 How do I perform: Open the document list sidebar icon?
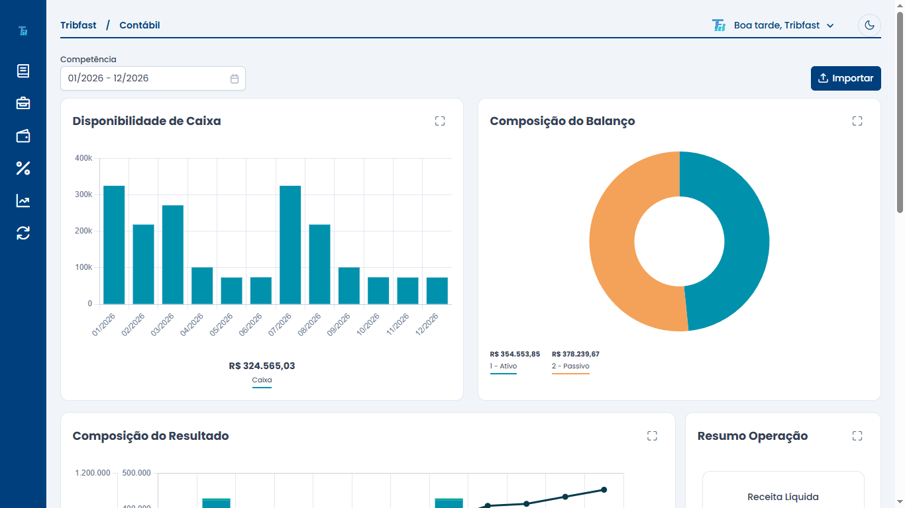click(23, 71)
